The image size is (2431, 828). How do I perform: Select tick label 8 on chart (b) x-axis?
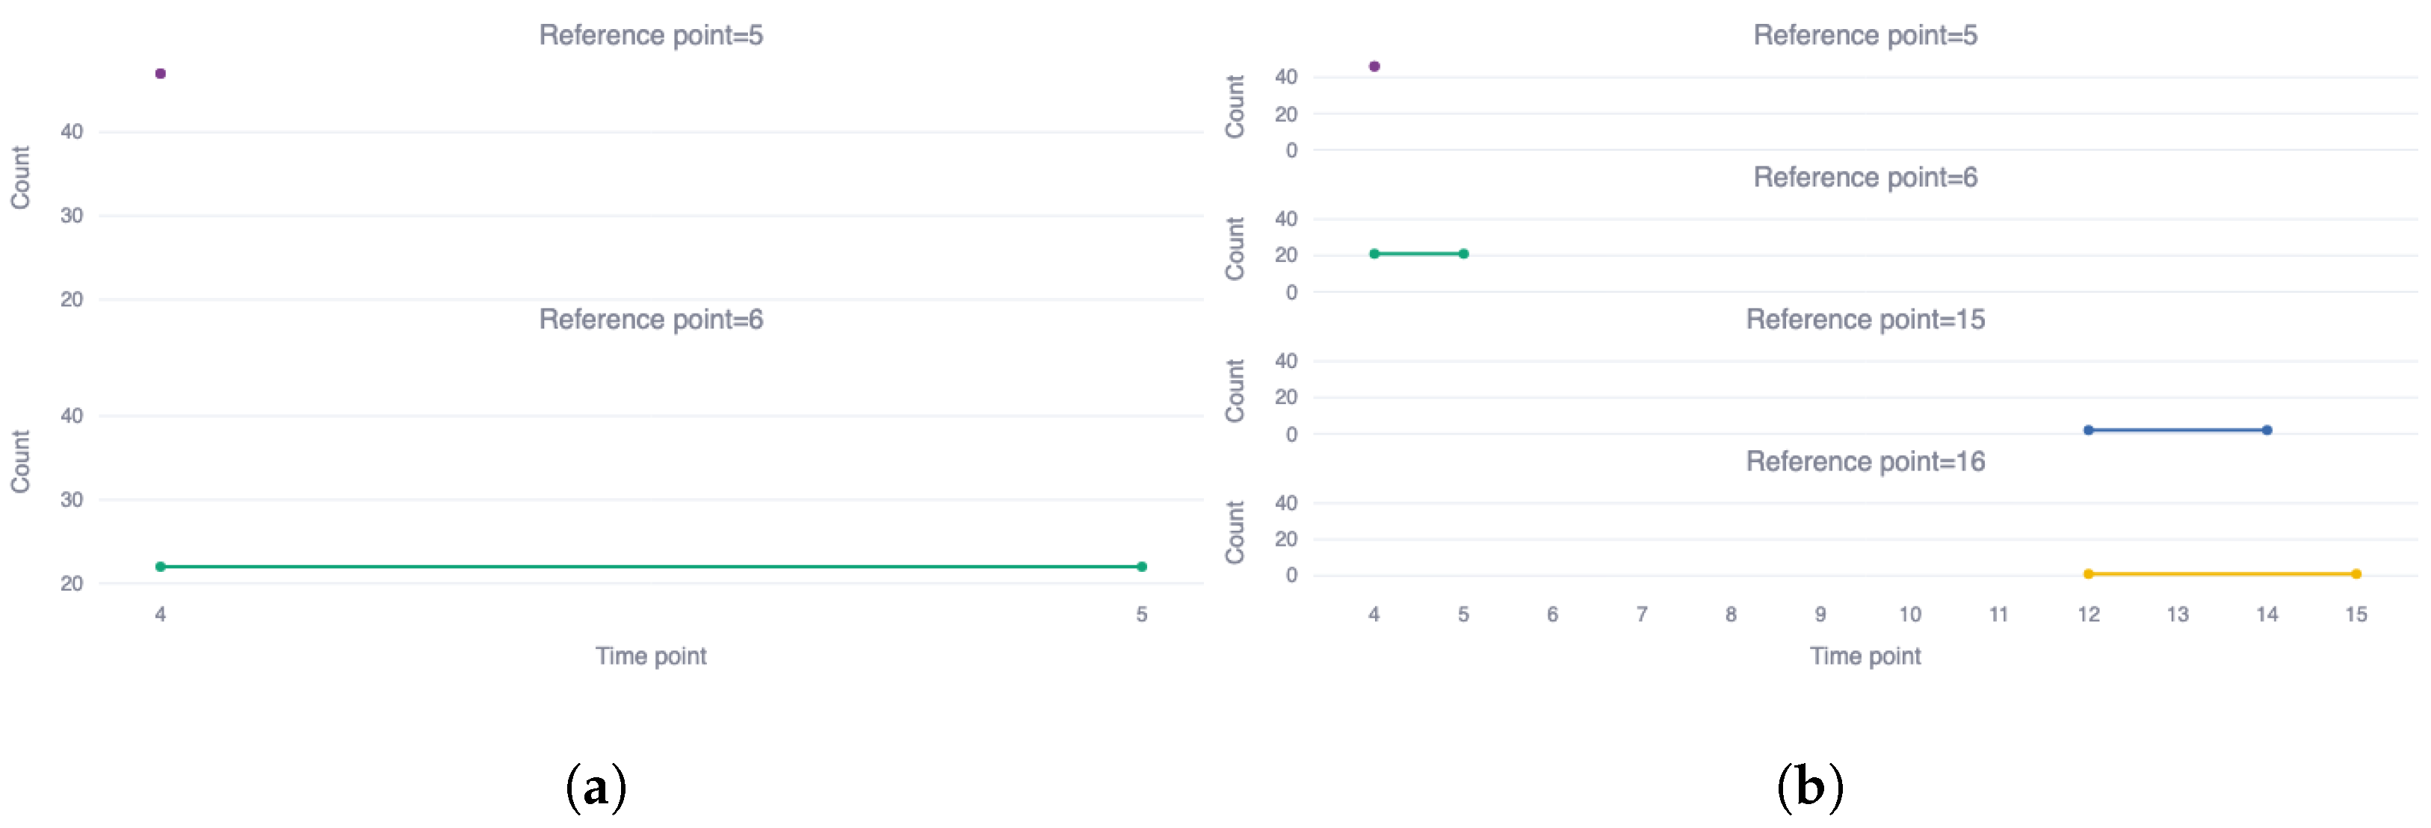click(x=1731, y=615)
